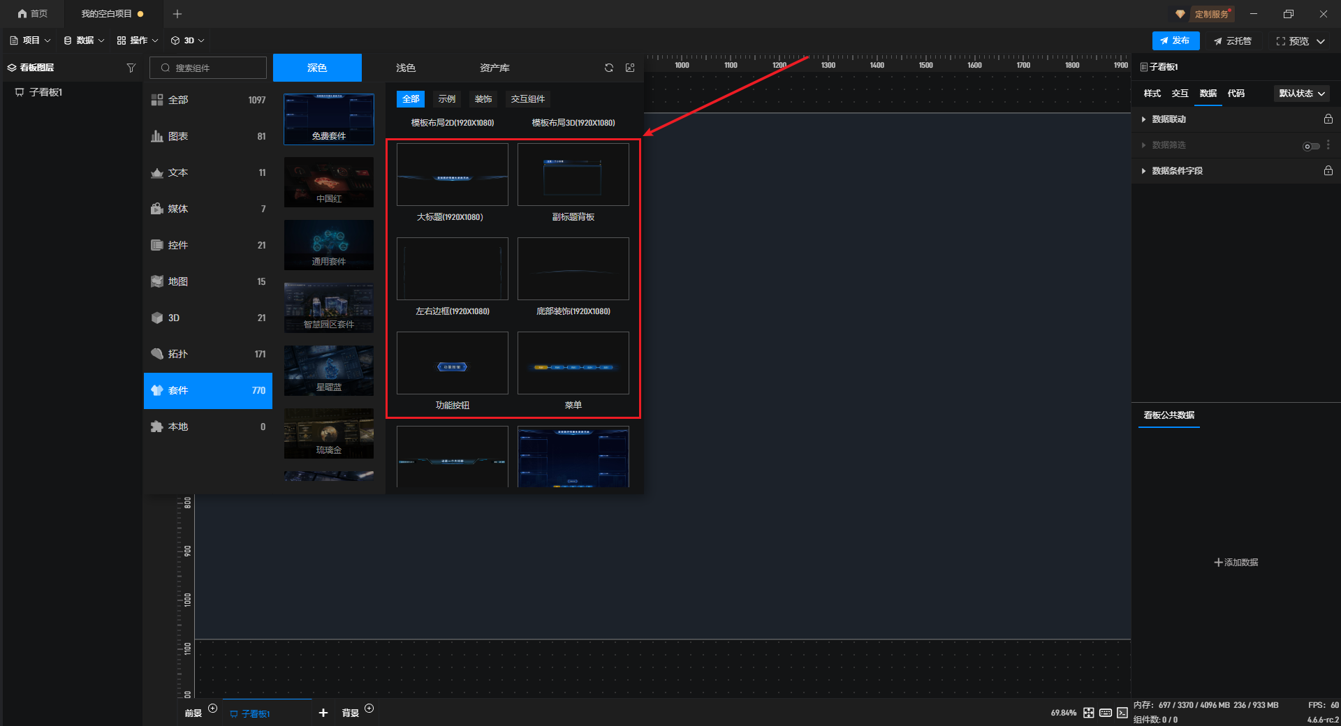Expand the 预览 dropdown arrow
This screenshot has height=726, width=1341.
1321,41
